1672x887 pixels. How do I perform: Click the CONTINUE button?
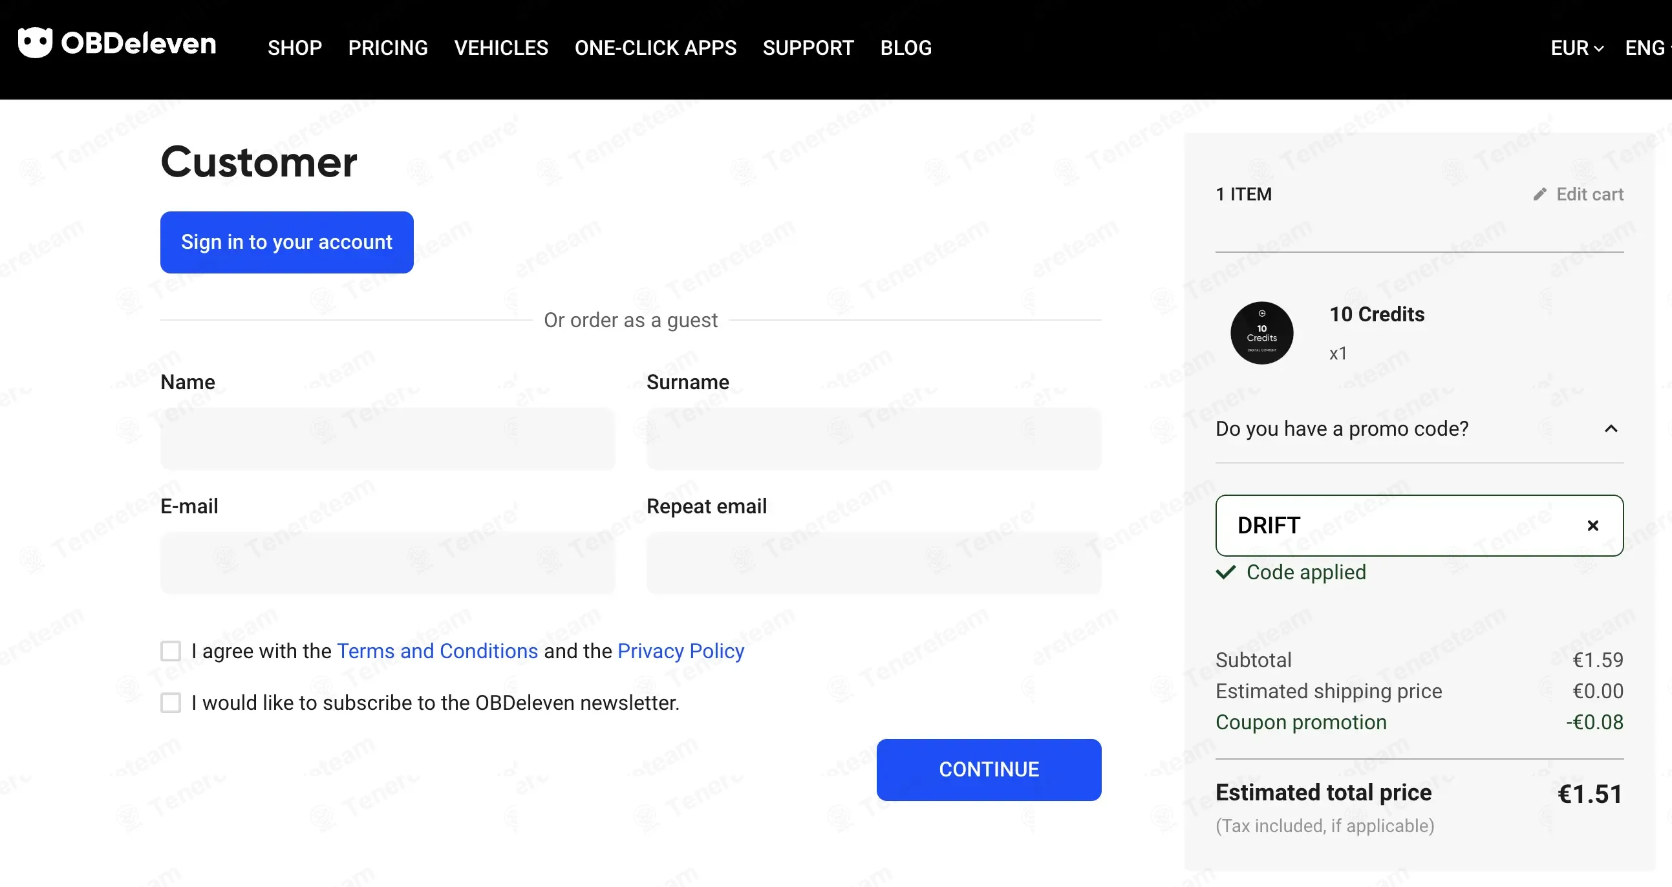pos(989,769)
